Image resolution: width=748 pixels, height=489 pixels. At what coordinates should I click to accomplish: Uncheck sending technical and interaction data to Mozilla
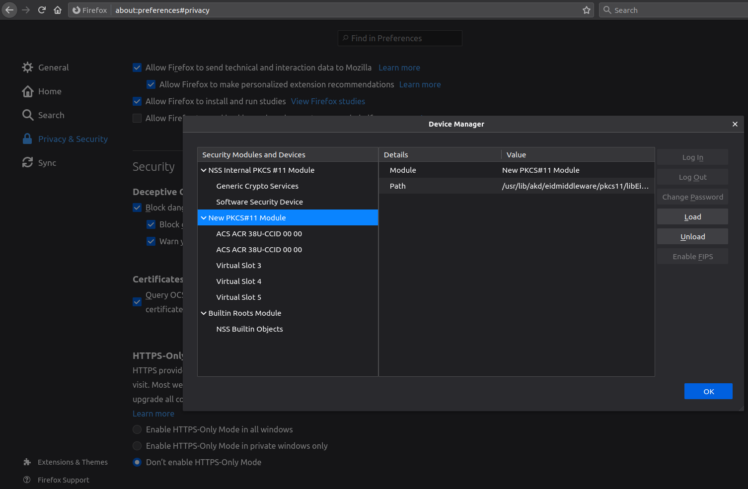point(137,68)
